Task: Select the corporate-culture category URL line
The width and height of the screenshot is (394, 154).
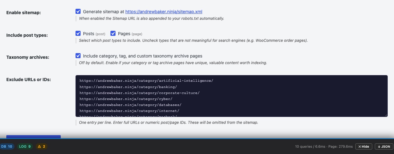Action: point(139,93)
